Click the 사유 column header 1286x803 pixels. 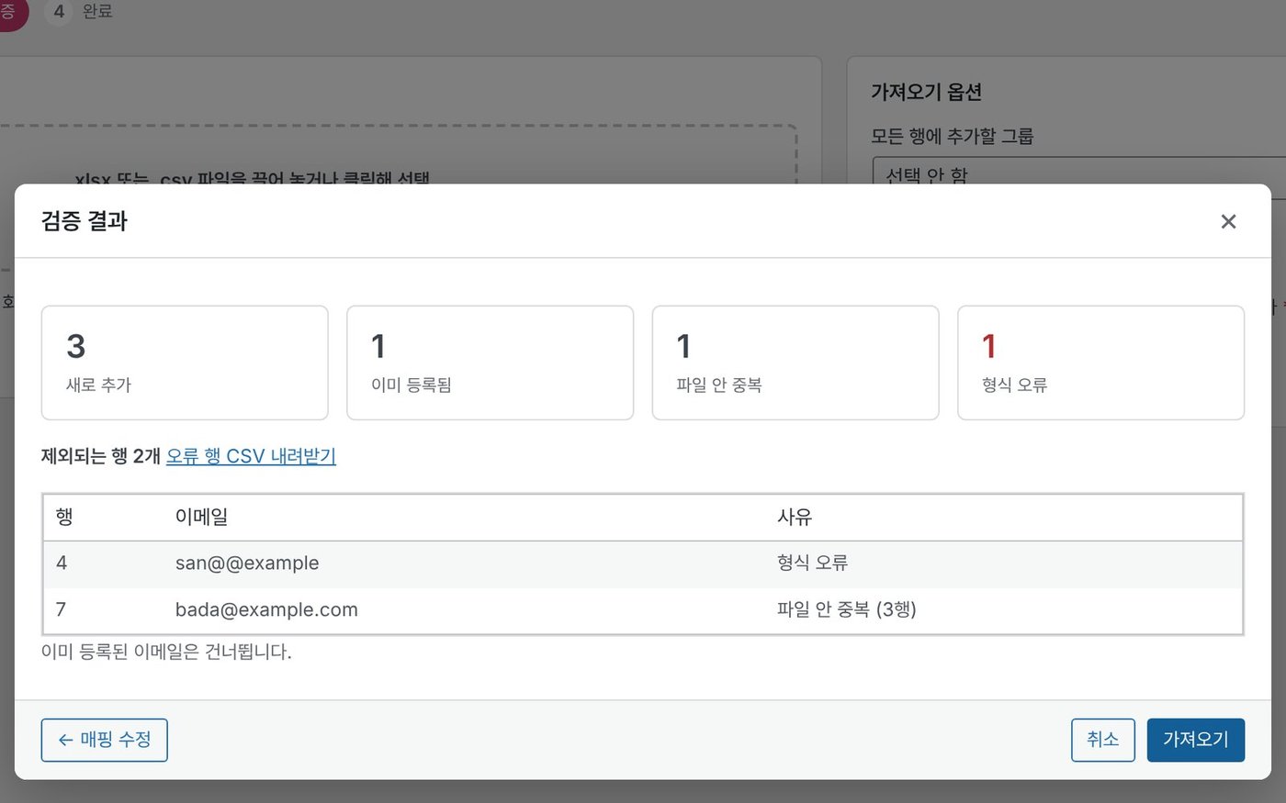click(x=795, y=517)
